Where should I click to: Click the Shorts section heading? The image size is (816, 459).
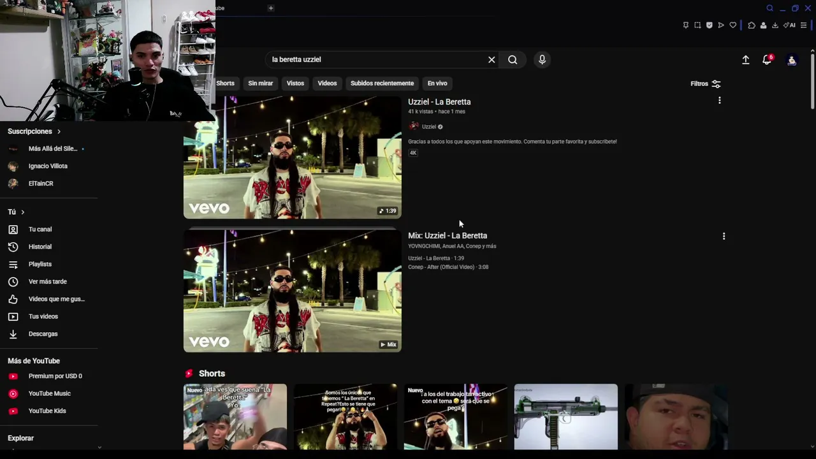click(x=212, y=374)
